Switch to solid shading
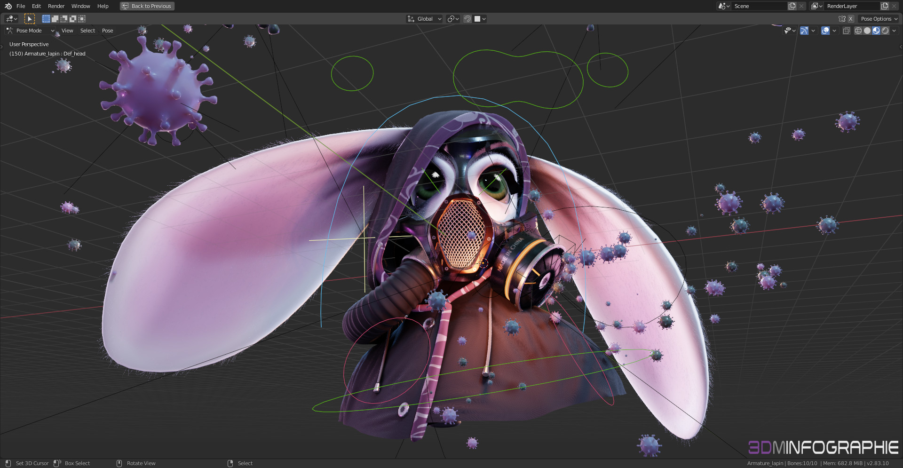This screenshot has height=468, width=903. 867,31
